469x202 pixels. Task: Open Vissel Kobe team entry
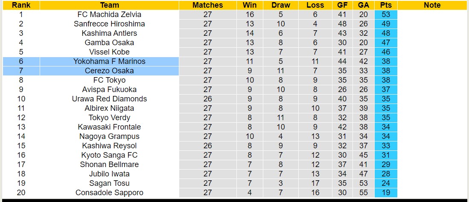(x=109, y=52)
